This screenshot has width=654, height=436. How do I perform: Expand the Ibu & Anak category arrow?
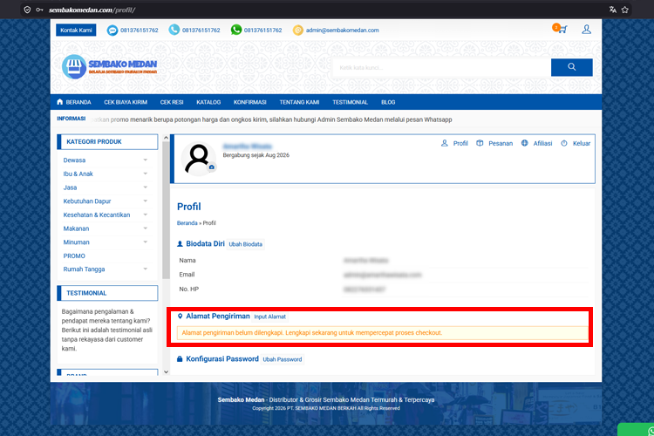click(x=145, y=174)
